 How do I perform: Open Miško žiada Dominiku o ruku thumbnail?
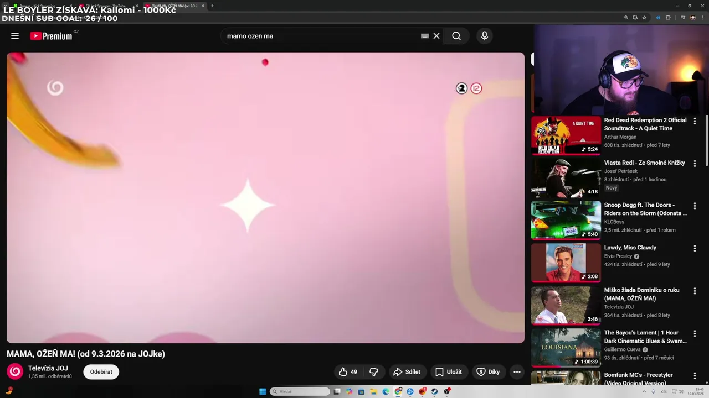(566, 305)
